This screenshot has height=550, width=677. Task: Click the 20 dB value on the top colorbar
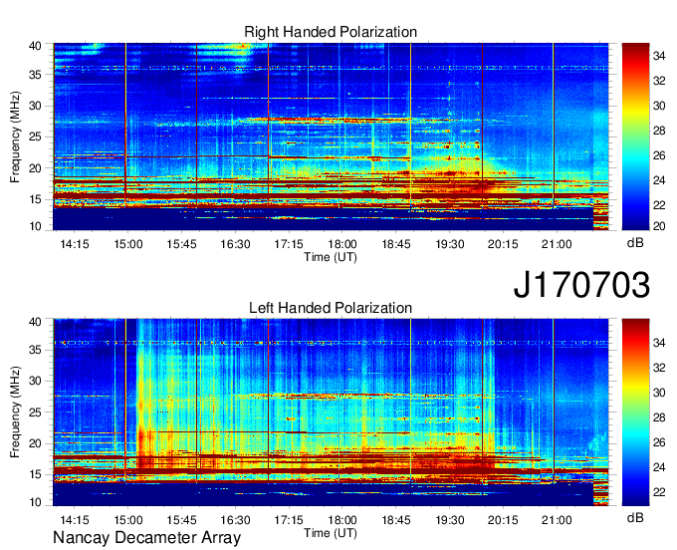659,226
